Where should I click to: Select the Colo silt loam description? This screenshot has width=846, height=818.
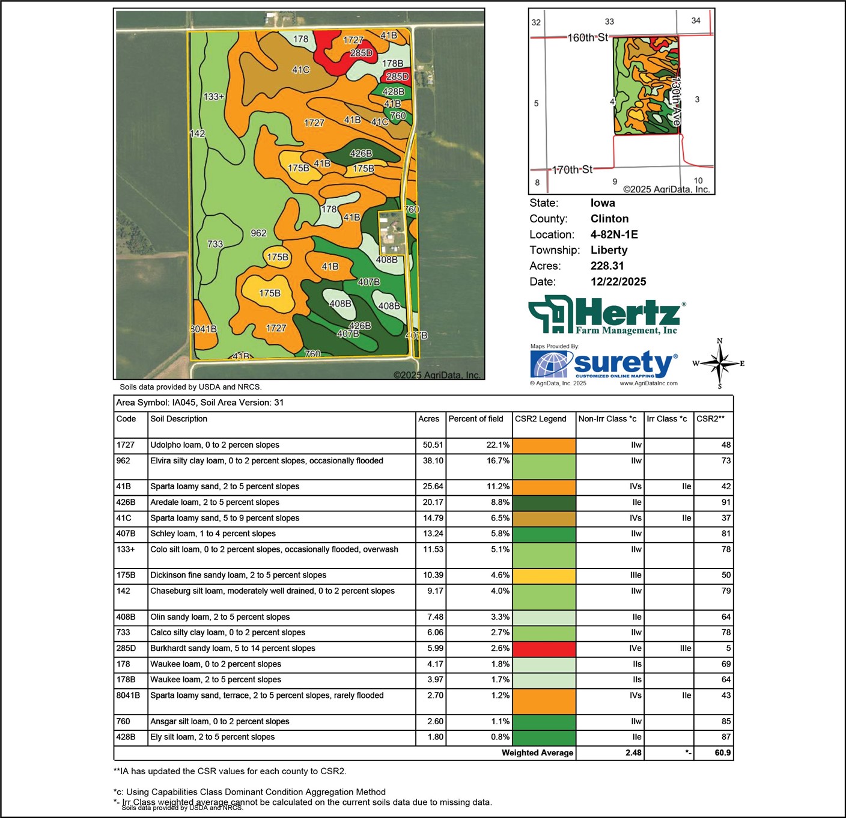click(275, 549)
